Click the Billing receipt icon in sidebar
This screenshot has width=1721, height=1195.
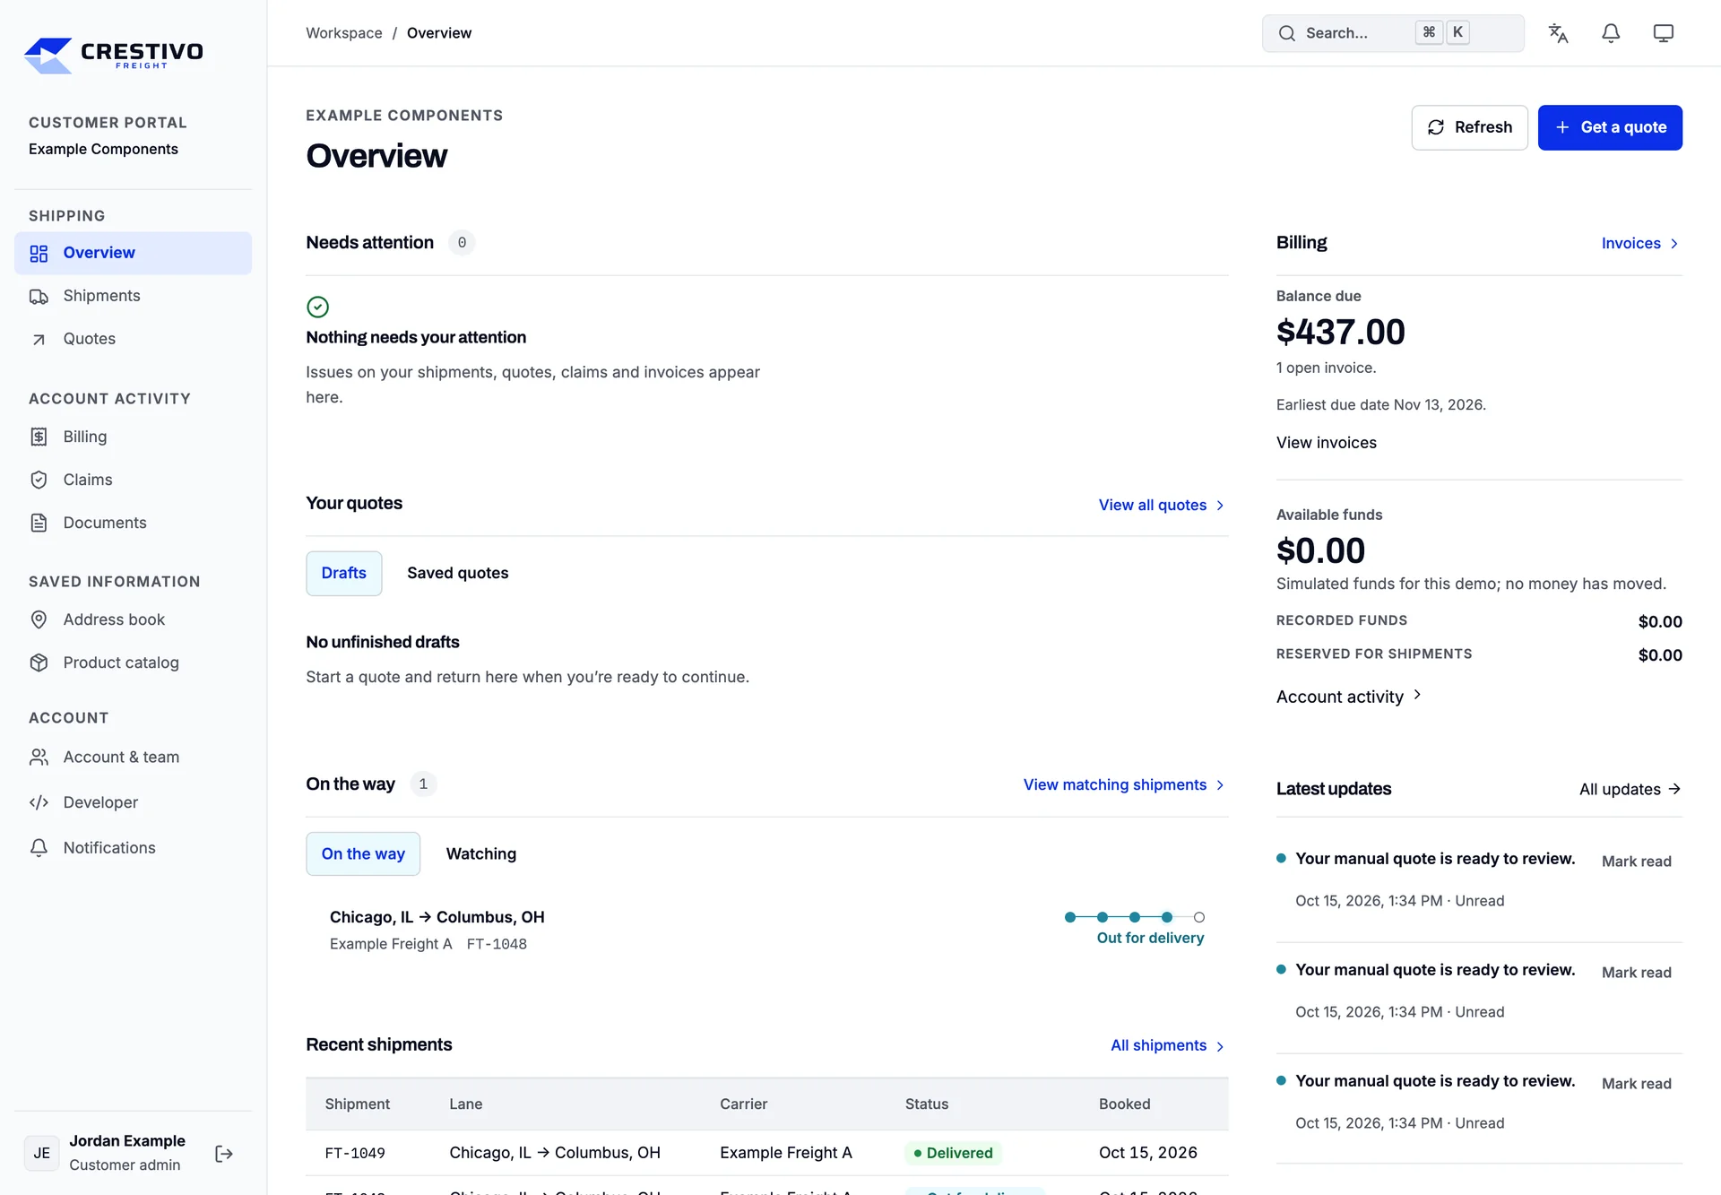pos(39,437)
